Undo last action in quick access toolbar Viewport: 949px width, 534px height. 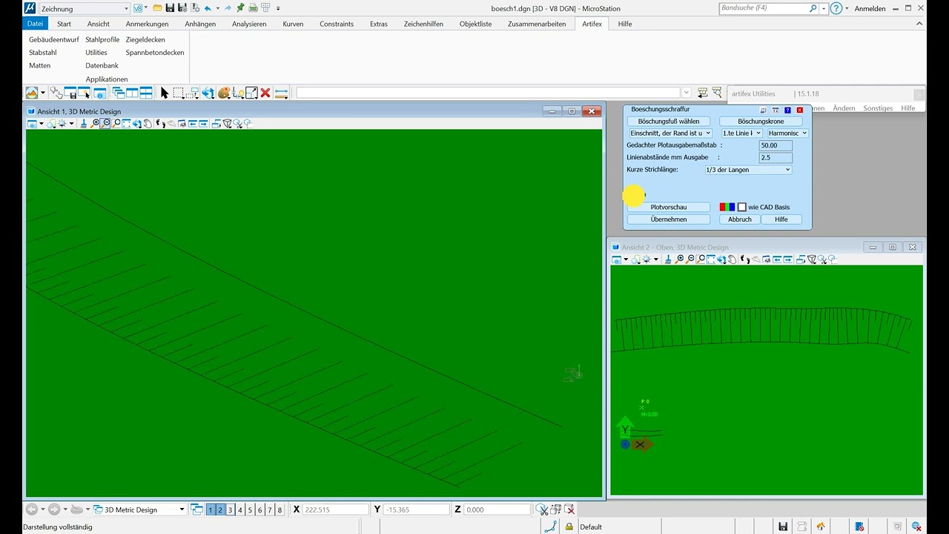208,8
